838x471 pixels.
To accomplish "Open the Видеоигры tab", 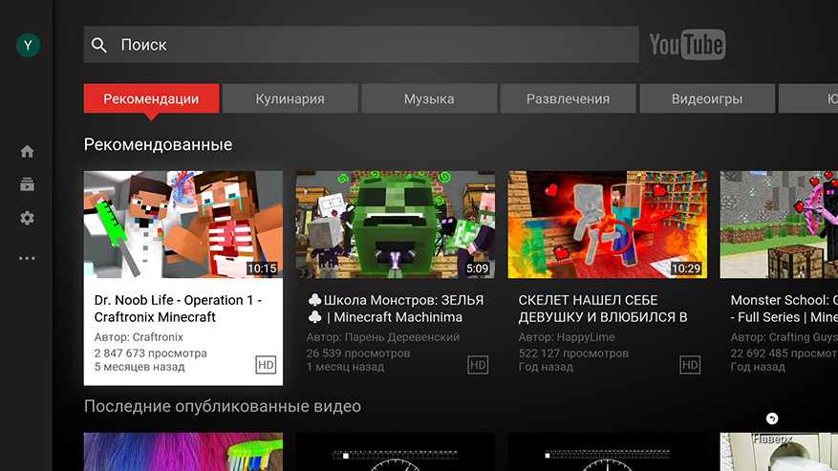I will (x=707, y=99).
